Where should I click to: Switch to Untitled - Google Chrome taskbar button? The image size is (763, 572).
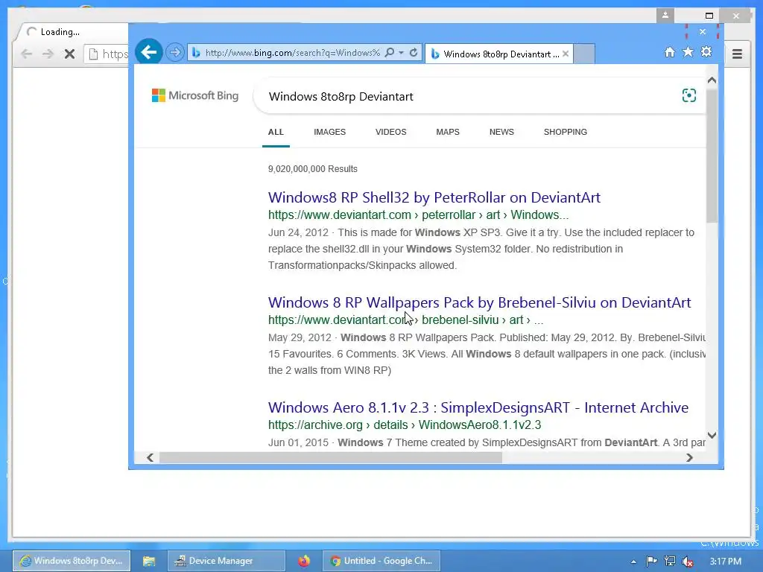(381, 562)
